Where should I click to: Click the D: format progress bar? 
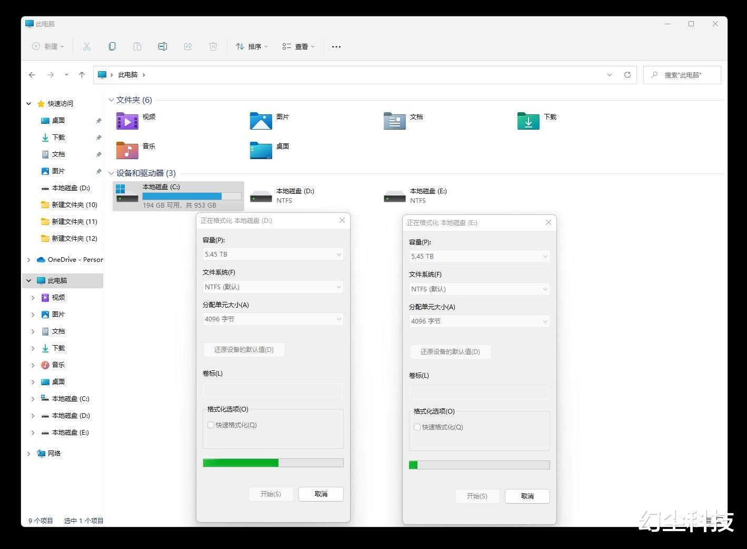pos(273,463)
